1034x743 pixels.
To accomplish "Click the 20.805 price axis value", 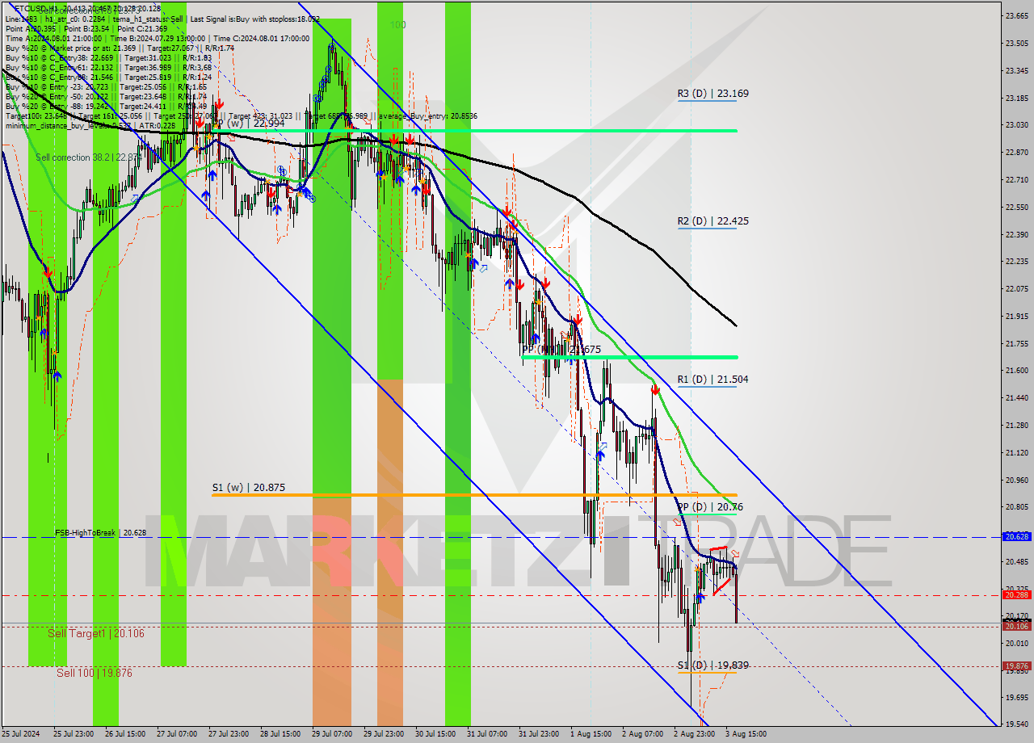I will point(1016,506).
